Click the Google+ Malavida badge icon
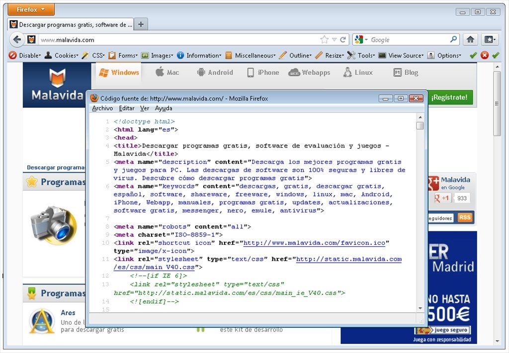Image resolution: width=509 pixels, height=353 pixels. coord(433,184)
